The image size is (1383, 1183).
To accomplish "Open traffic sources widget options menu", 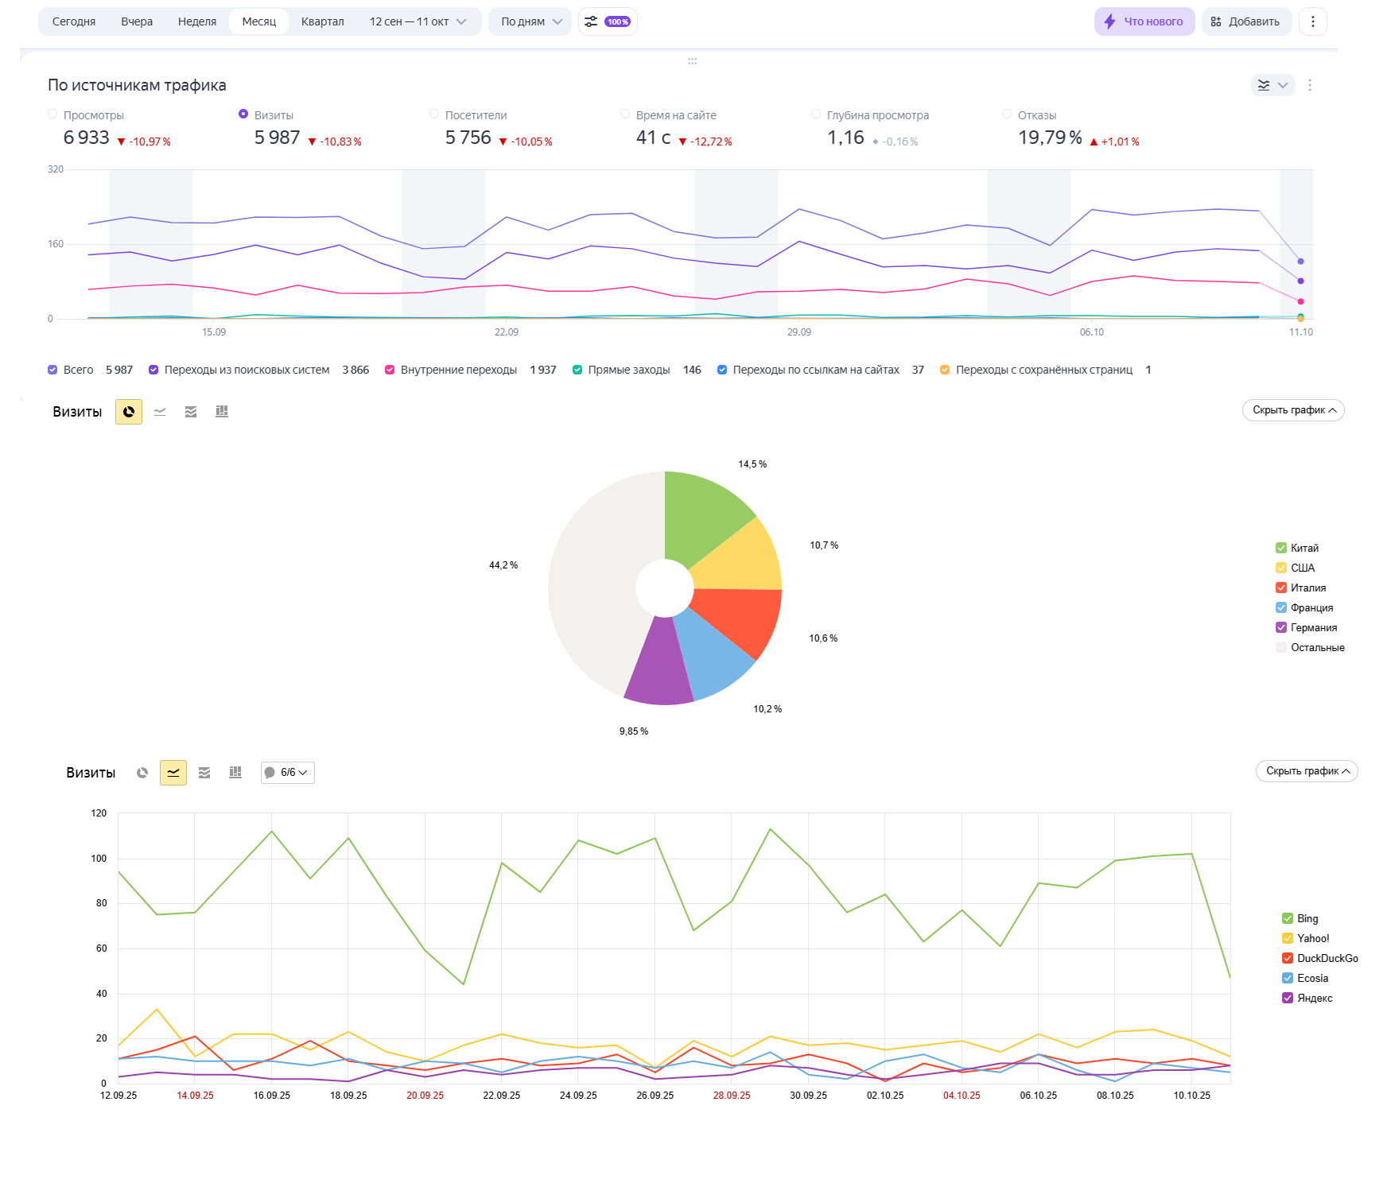I will coord(1310,85).
